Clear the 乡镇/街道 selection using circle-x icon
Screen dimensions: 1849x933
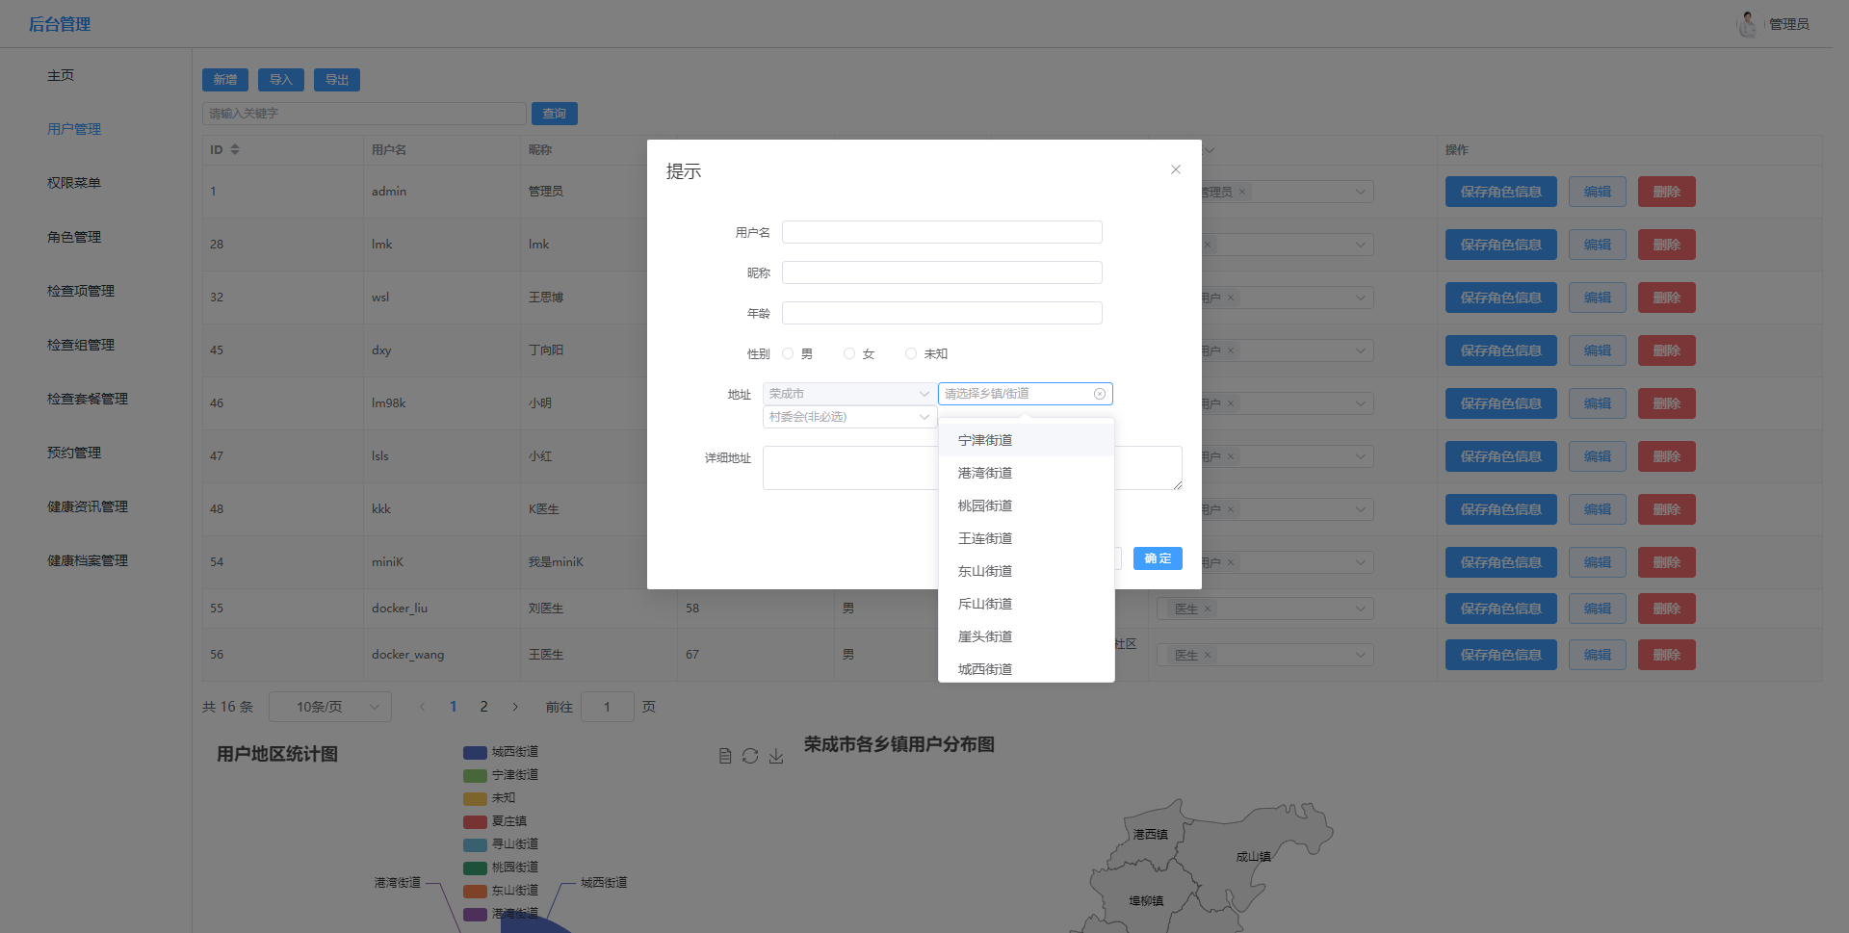tap(1099, 394)
